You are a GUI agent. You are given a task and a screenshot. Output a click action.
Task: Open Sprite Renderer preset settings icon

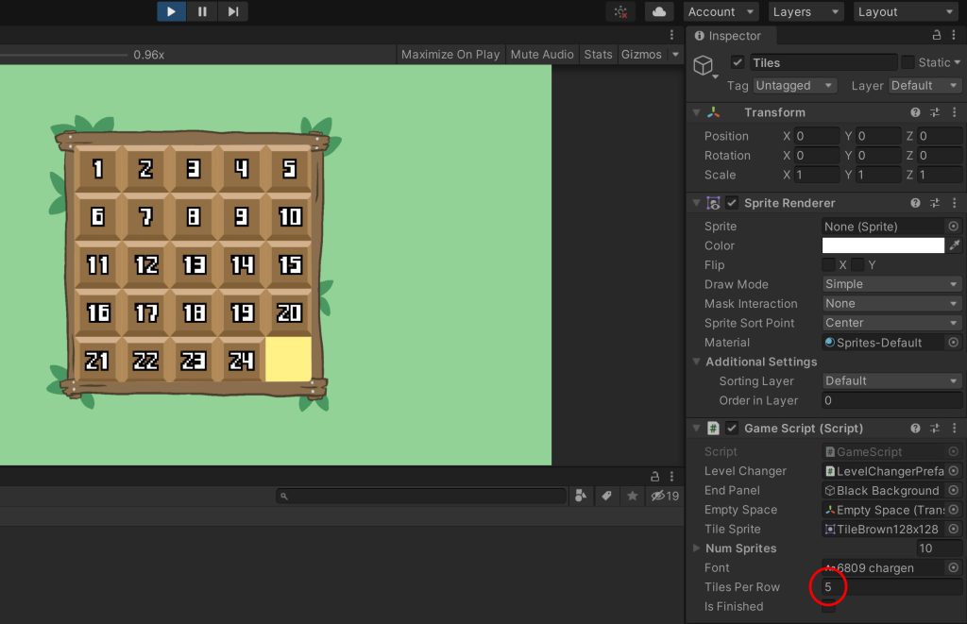[935, 203]
